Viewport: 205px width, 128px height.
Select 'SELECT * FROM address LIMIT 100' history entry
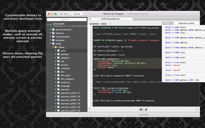tap(182, 80)
